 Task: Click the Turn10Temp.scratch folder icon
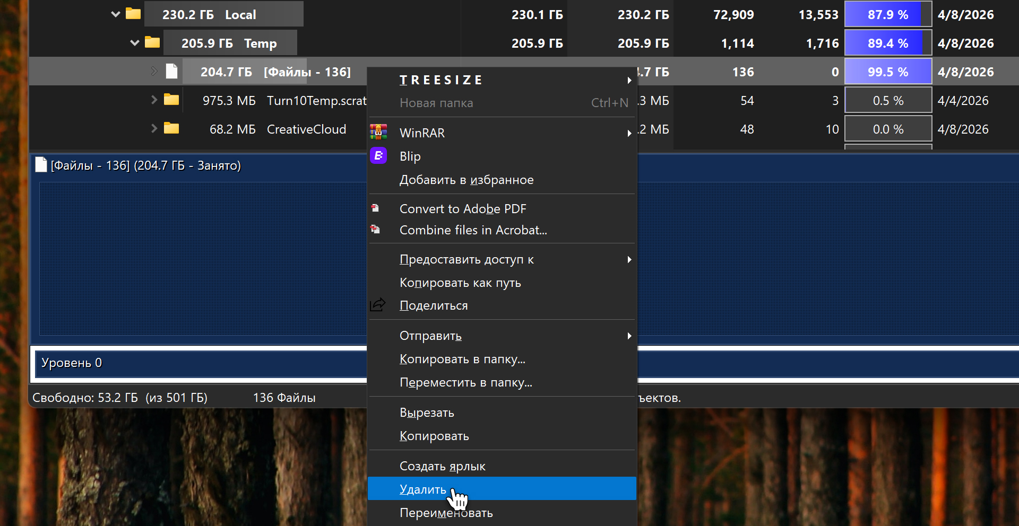171,100
